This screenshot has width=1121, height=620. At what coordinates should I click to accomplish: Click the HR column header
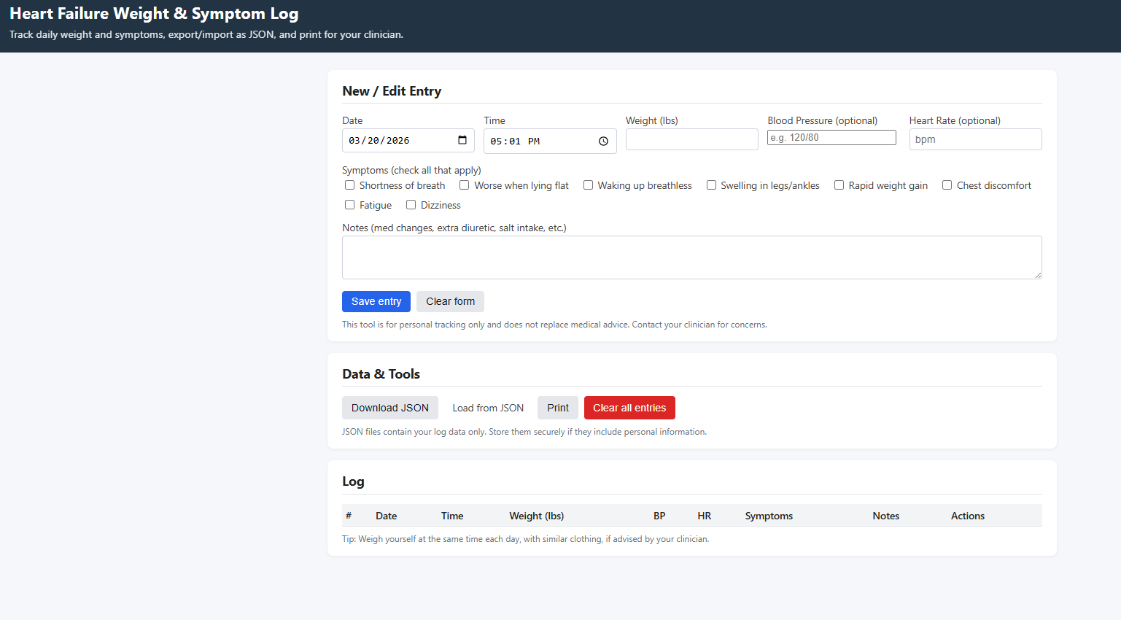point(704,516)
